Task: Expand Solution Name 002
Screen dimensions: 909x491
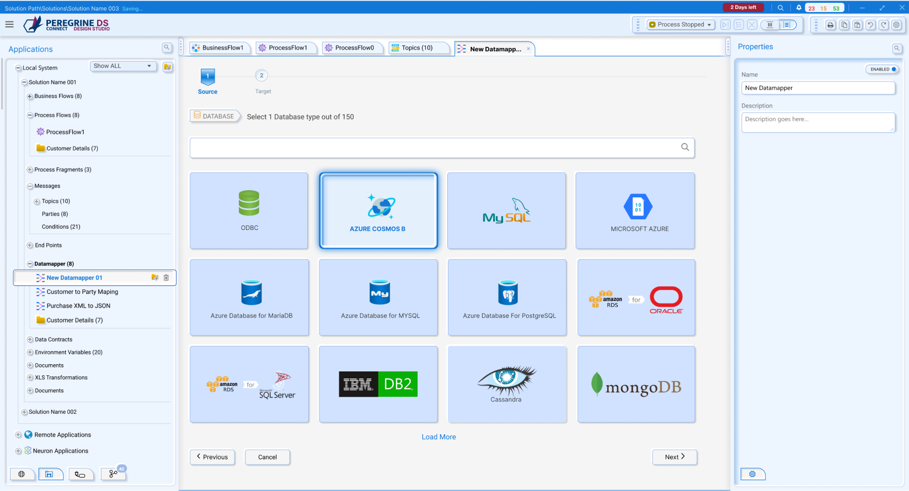Action: tap(24, 412)
